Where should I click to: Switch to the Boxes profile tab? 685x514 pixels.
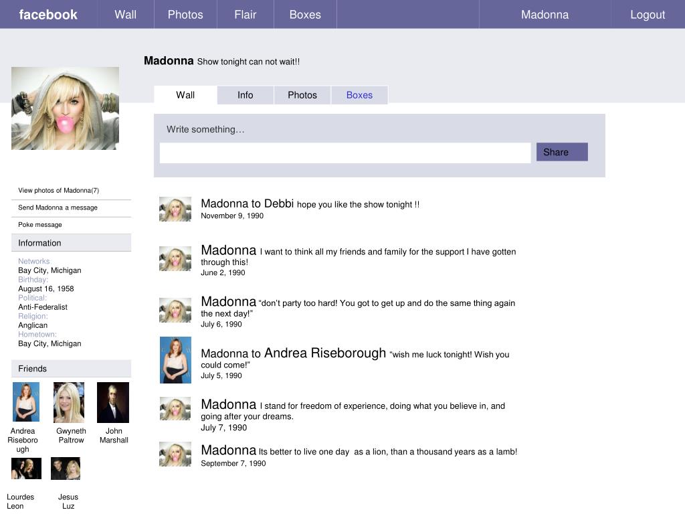coord(359,95)
